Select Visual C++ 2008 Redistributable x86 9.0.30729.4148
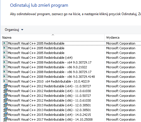141x122 pixels. click(x=51, y=77)
